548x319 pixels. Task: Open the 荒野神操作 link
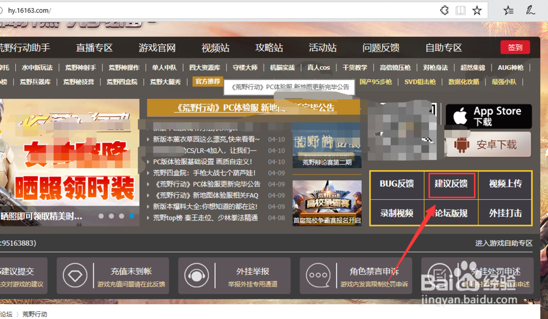click(x=124, y=67)
